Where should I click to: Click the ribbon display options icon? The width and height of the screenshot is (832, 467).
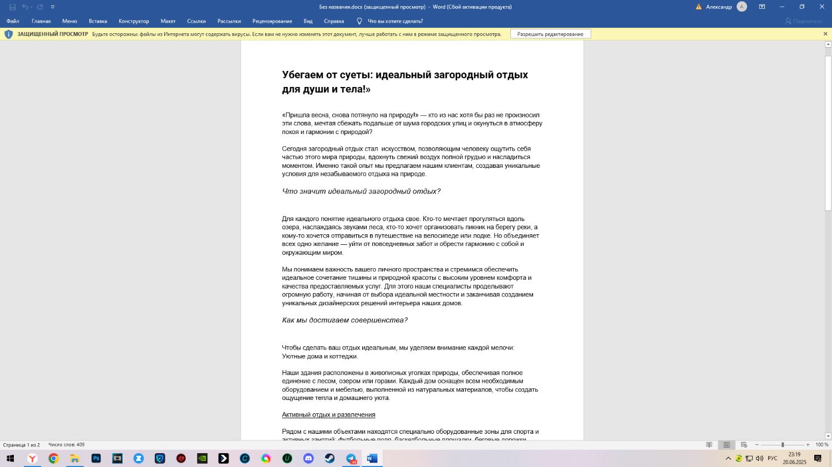762,7
